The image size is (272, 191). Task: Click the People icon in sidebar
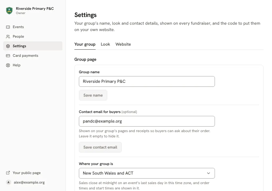8,37
